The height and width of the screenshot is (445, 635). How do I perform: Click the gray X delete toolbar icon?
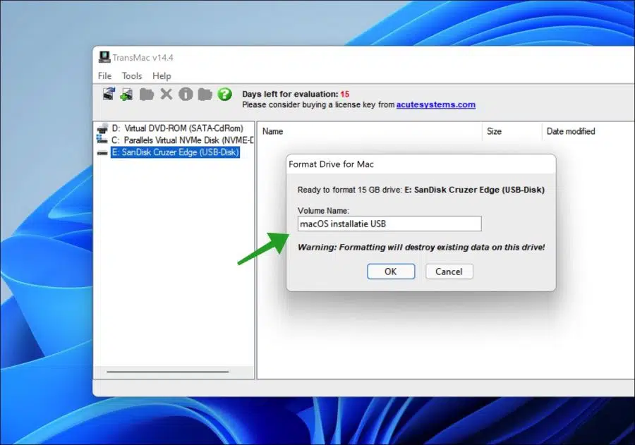click(166, 95)
